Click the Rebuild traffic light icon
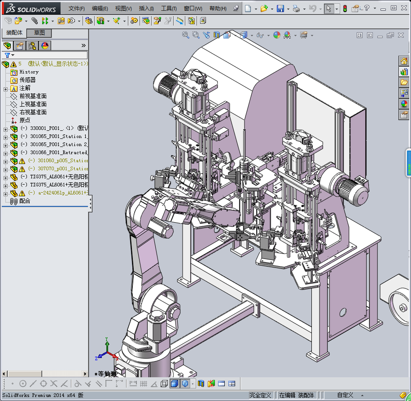 pyautogui.click(x=345, y=9)
